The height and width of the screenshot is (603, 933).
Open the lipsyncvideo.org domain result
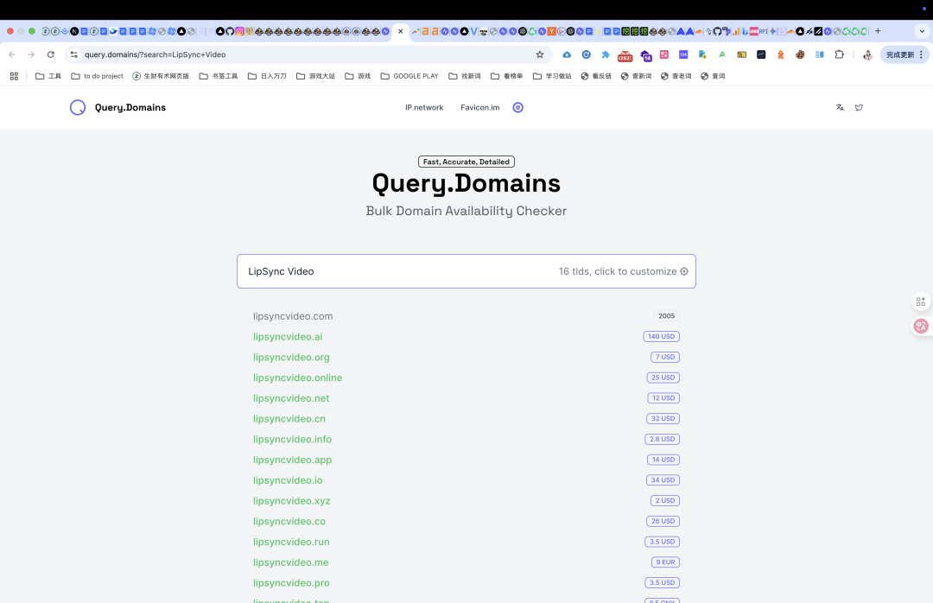291,357
